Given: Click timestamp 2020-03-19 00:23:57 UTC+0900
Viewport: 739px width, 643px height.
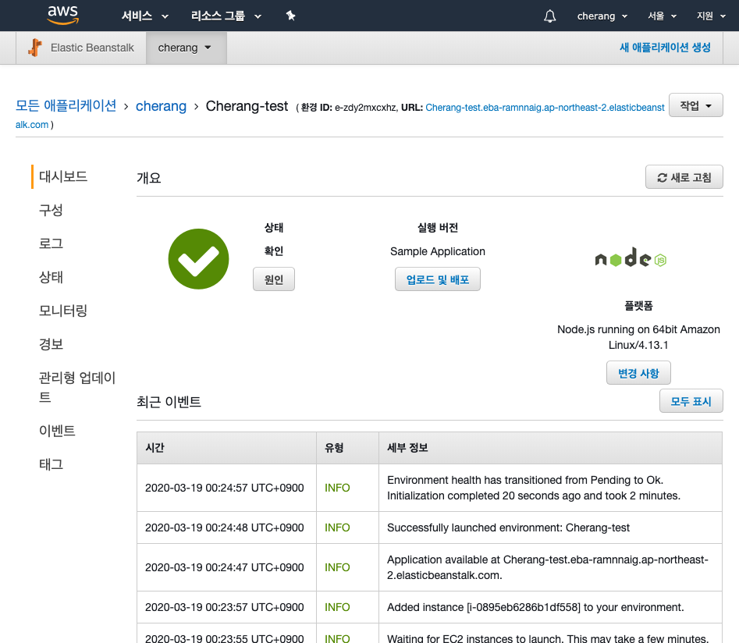Looking at the screenshot, I should point(224,607).
